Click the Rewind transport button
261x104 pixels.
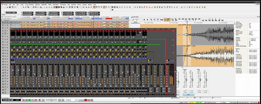coord(23,100)
